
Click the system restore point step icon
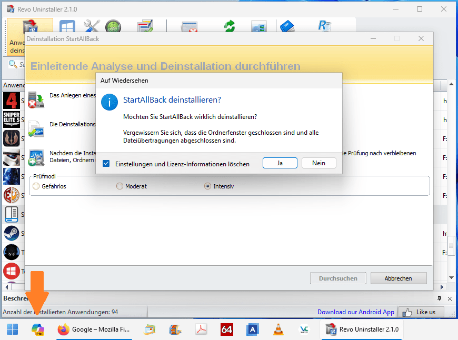(36, 99)
